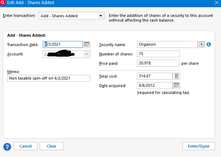Viewport: 221px width, 157px height.
Task: Select the Add - Shares Added combo box text
Action: click(x=59, y=16)
